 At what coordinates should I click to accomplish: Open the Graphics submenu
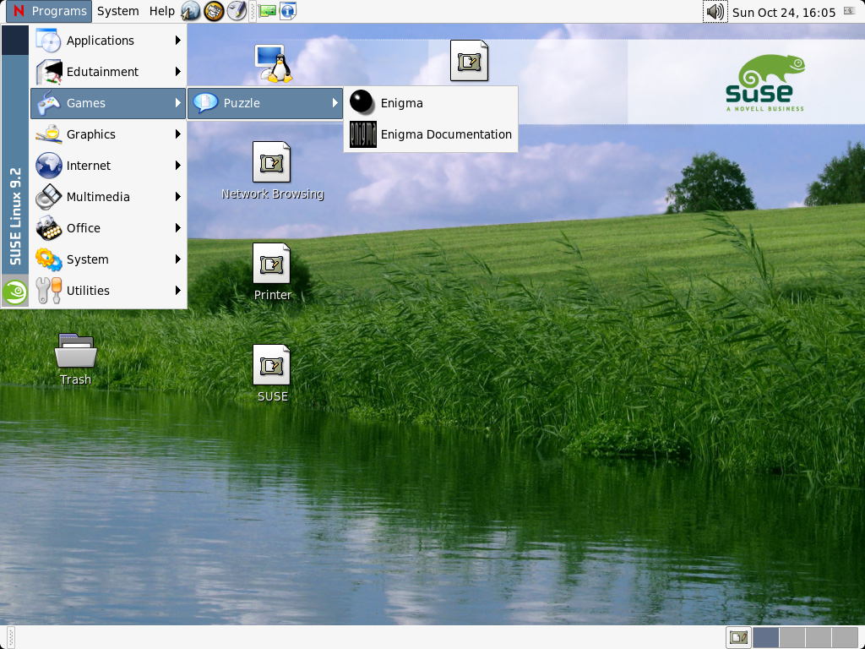pos(108,134)
